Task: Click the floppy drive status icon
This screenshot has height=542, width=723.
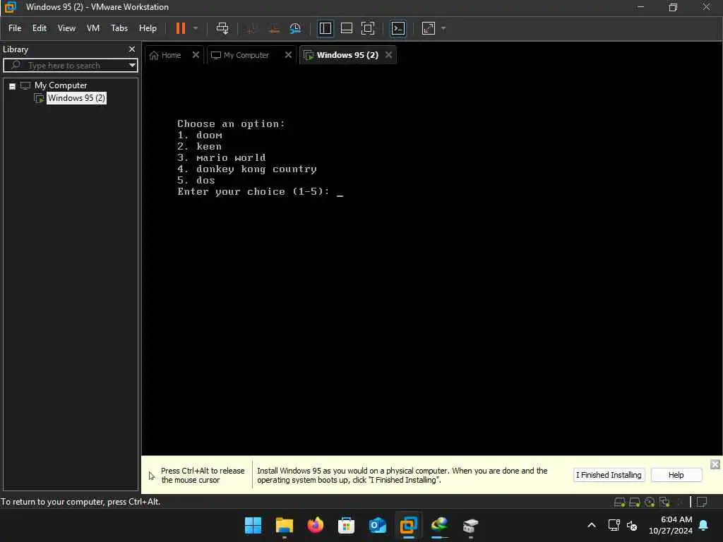Action: point(635,502)
